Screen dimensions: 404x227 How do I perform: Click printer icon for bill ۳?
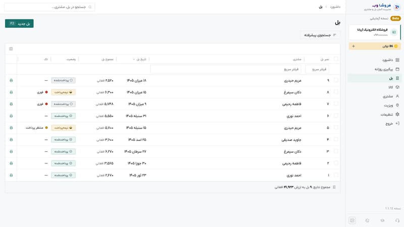pyautogui.click(x=11, y=151)
